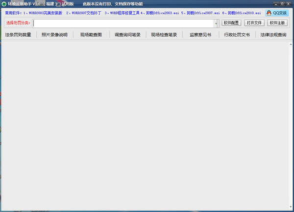Open 法律法规查询 tab
The image size is (294, 212).
[273, 35]
